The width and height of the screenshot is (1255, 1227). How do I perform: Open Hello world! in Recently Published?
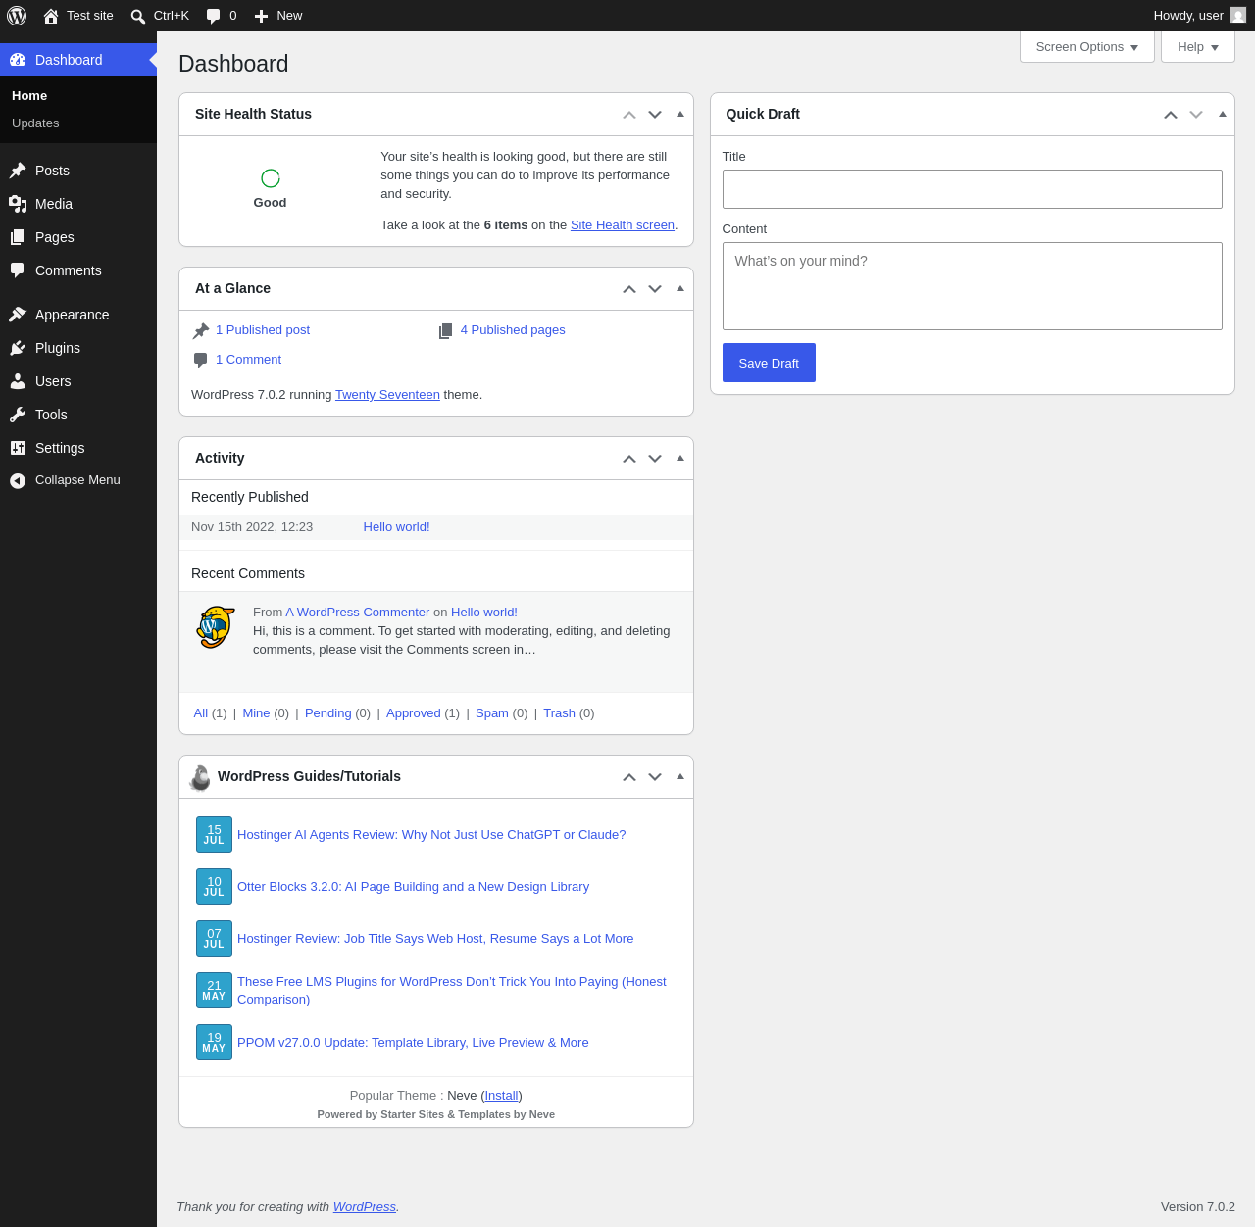396,527
